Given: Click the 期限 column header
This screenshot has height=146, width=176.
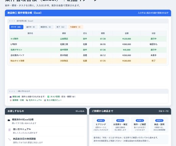Looking at the screenshot, I should (x=103, y=33).
